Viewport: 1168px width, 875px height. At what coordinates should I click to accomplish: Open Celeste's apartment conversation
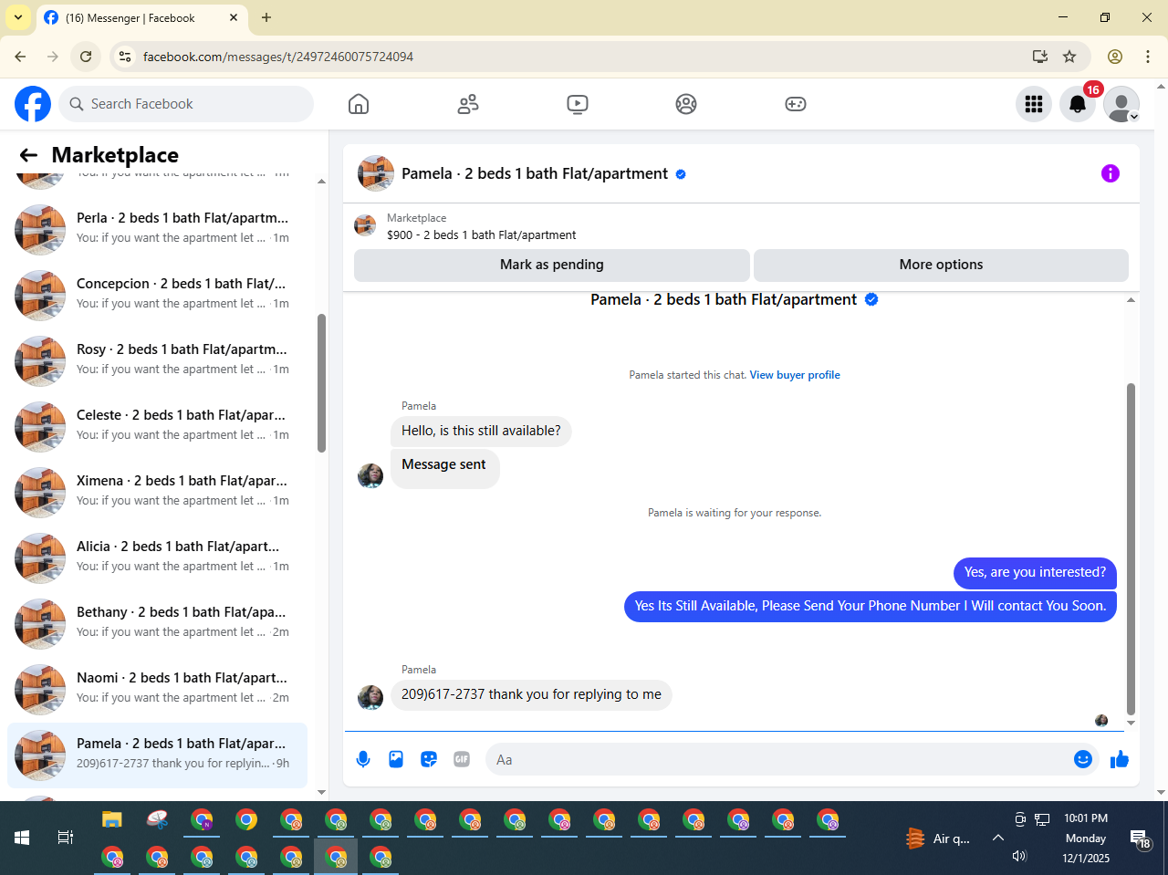click(x=157, y=425)
